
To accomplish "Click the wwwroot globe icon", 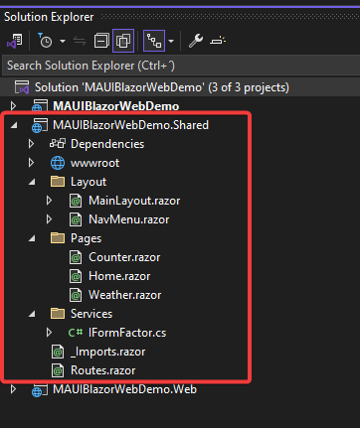I will 58,163.
